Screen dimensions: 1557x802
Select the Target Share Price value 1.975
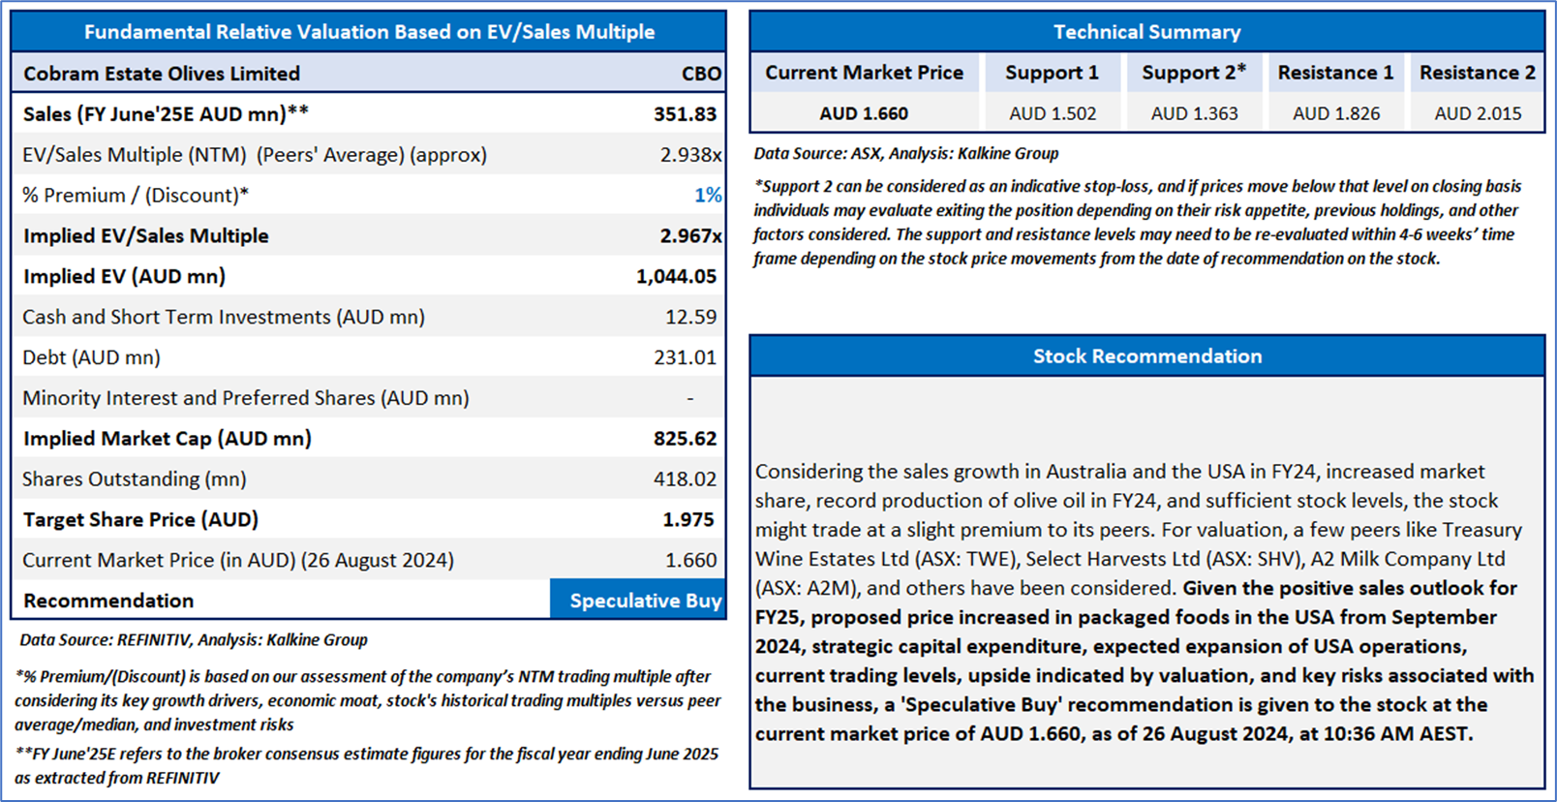pos(687,520)
